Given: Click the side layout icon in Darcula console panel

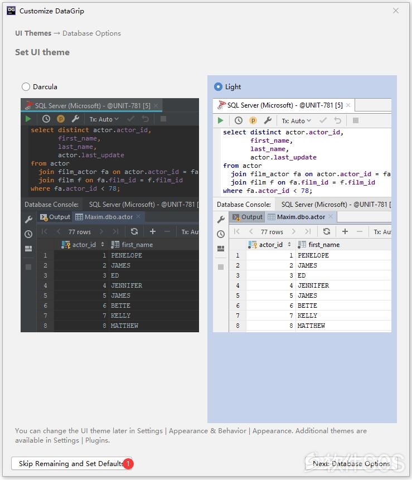Looking at the screenshot, I should point(28,249).
